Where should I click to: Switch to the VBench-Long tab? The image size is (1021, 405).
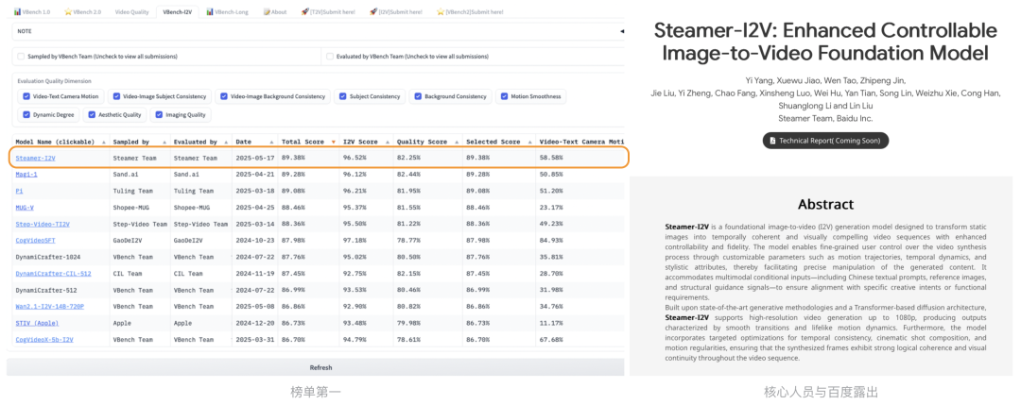point(229,11)
